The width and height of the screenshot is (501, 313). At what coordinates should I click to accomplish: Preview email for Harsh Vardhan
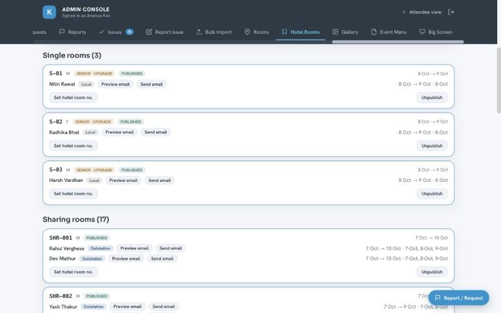123,181
